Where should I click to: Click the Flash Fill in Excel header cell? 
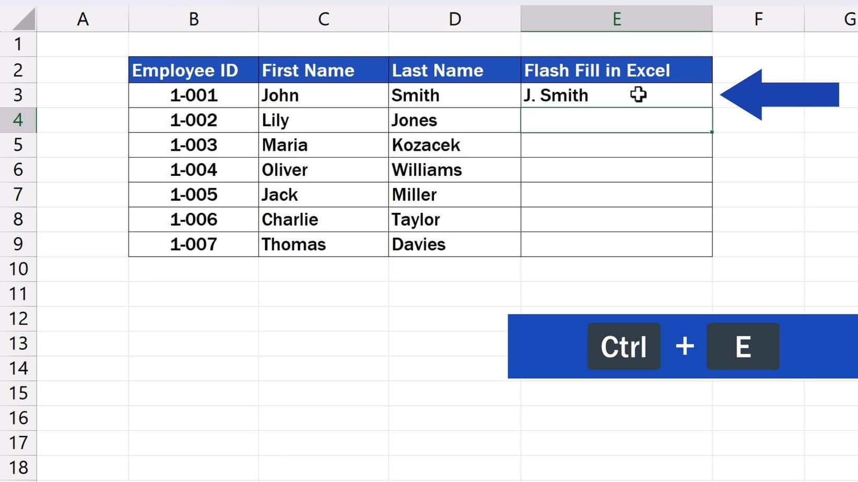click(616, 70)
